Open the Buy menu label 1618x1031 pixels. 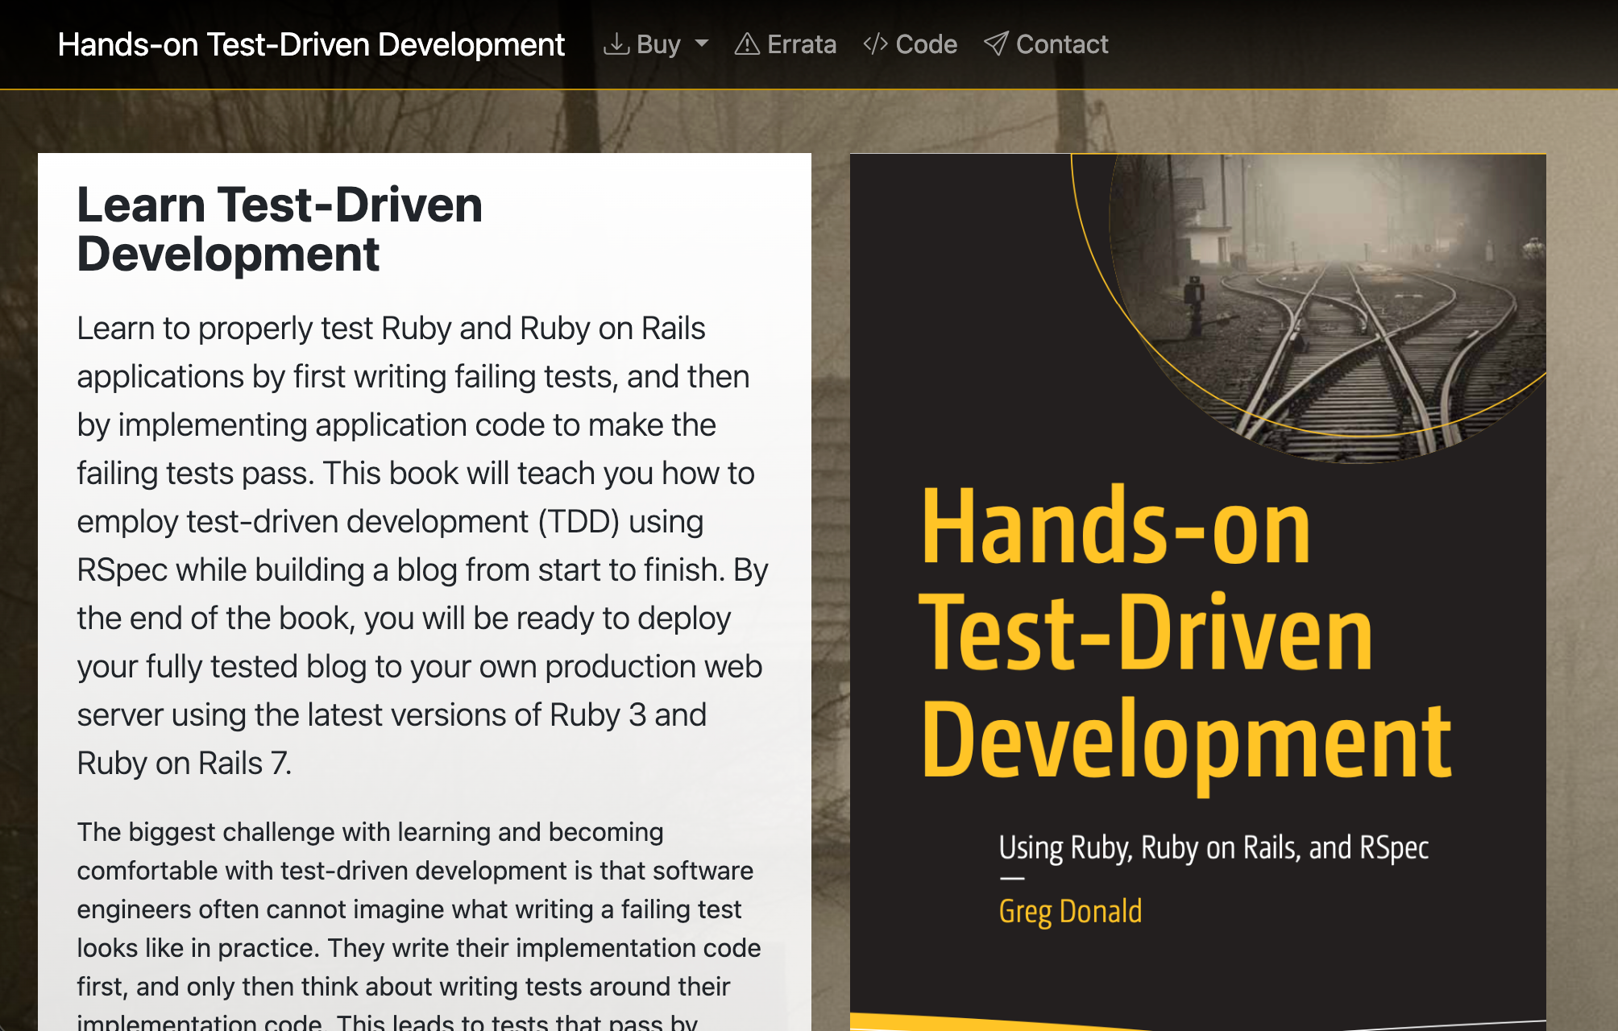coord(658,44)
